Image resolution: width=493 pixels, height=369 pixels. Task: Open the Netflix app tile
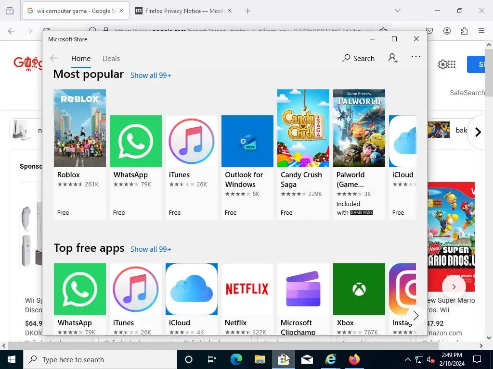247,298
